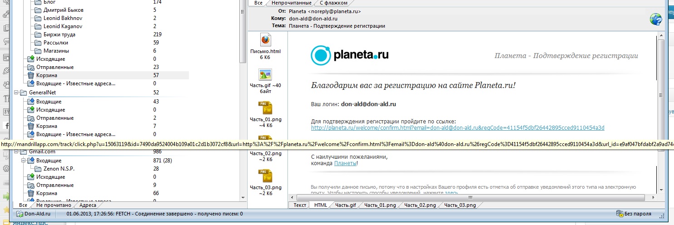Open the Часть.gif image attachment
This screenshot has width=674, height=225.
click(265, 74)
